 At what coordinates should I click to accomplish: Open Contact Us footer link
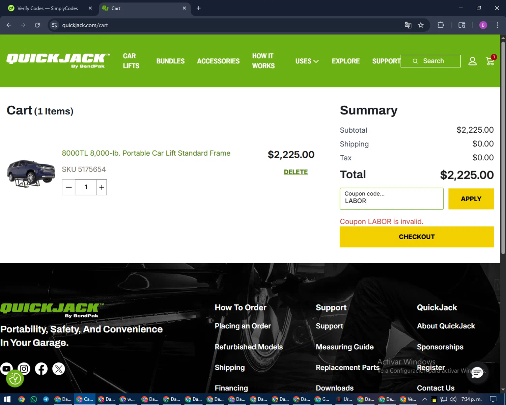coord(436,388)
